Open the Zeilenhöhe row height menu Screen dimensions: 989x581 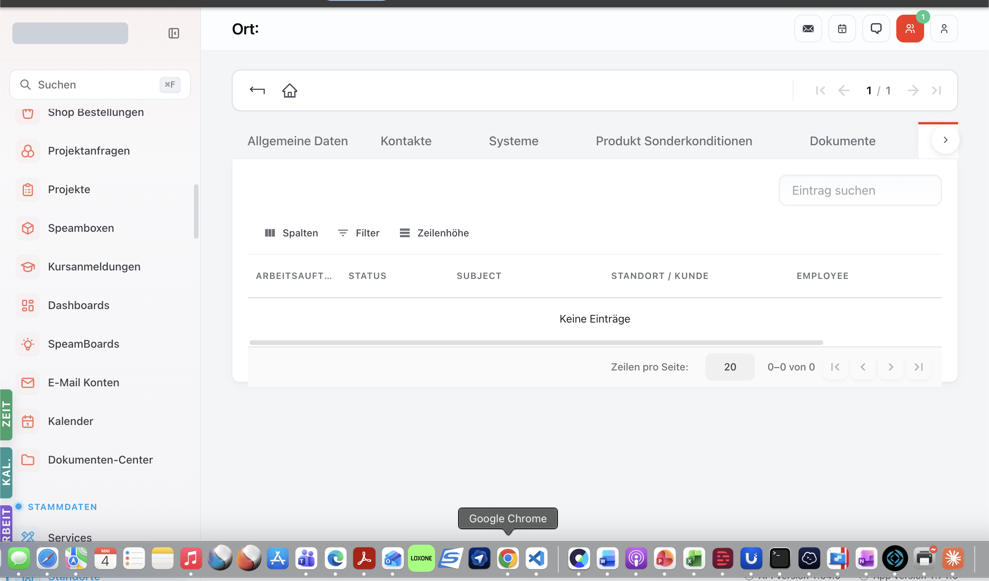tap(434, 233)
